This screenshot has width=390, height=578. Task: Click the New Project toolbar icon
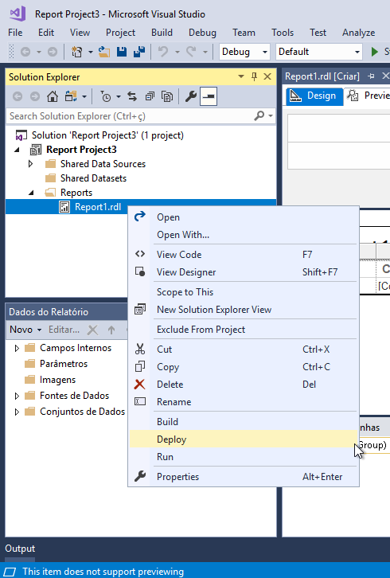[76, 52]
